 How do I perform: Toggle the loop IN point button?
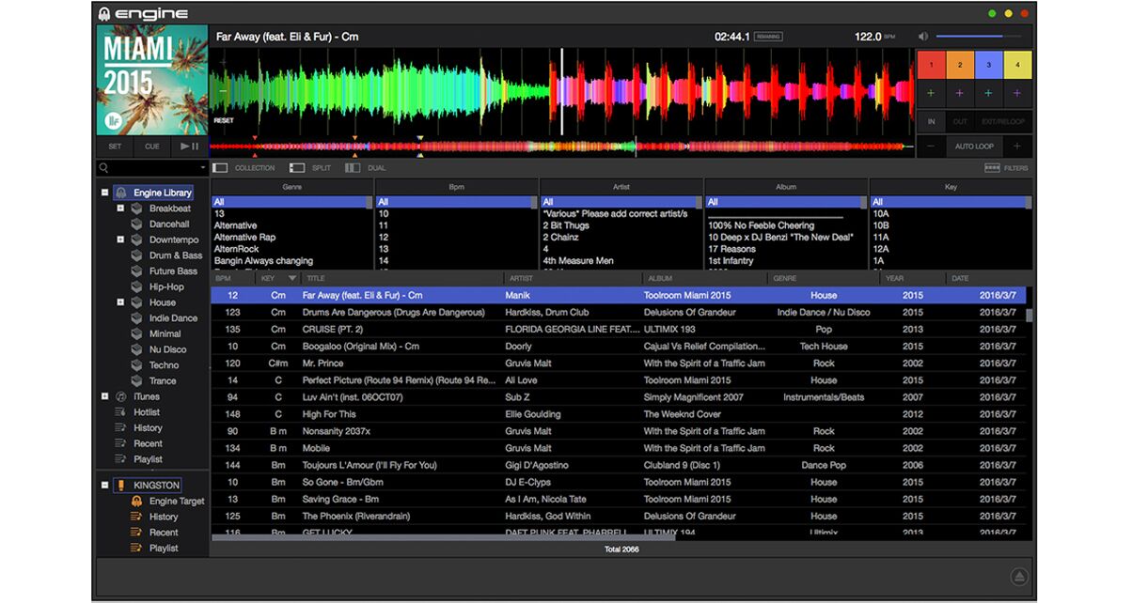pos(930,121)
